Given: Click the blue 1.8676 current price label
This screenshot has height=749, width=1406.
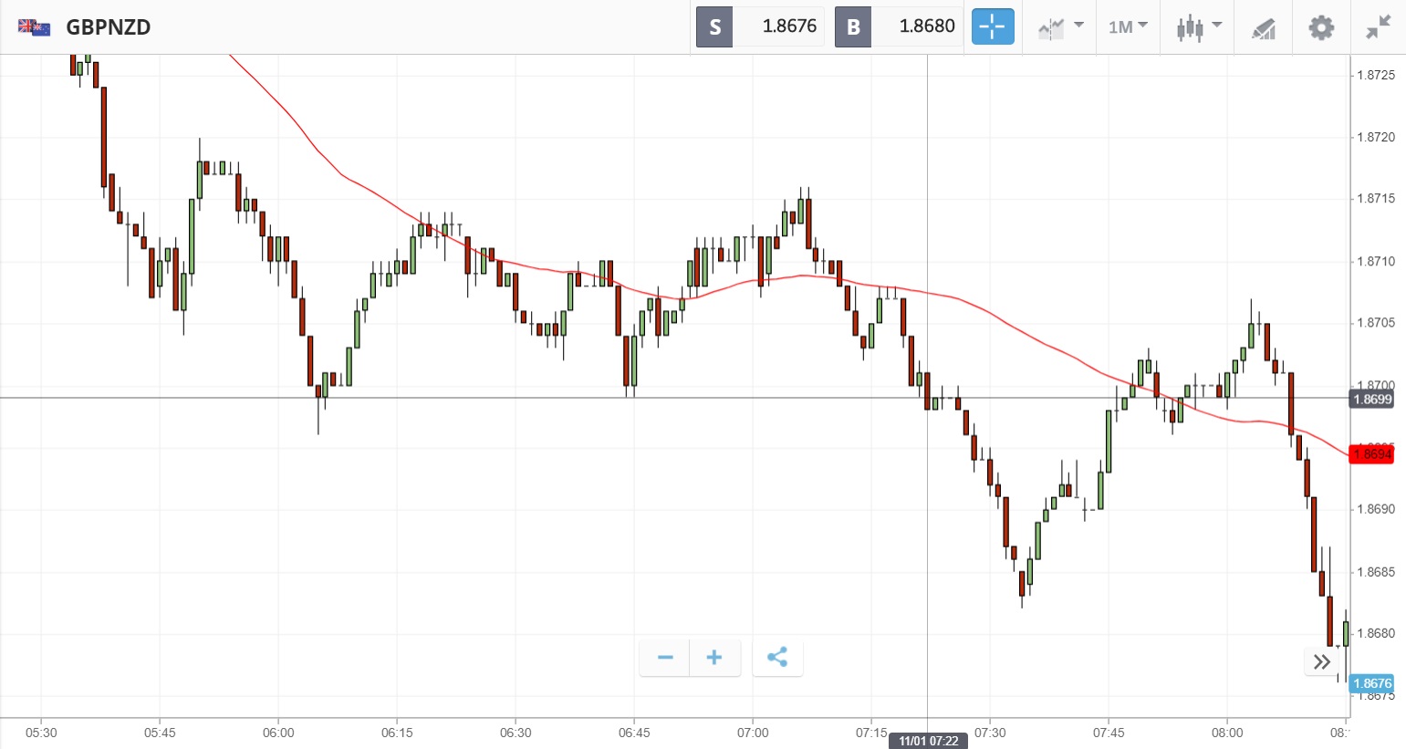Looking at the screenshot, I should click(1371, 683).
